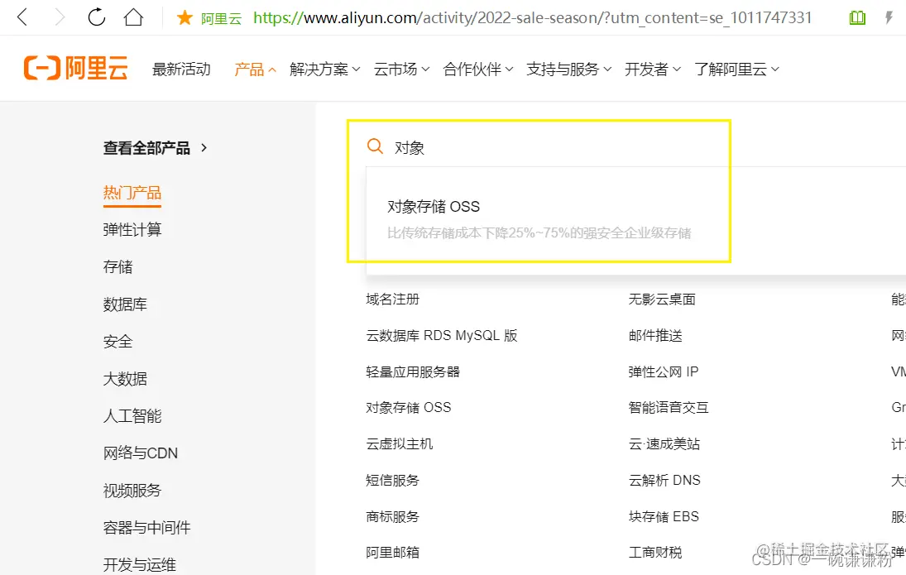Select the 数据库 category
This screenshot has width=906, height=575.
[125, 304]
